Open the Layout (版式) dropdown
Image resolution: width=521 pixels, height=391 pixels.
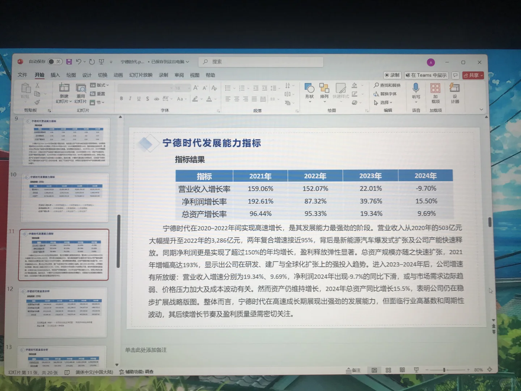[99, 85]
